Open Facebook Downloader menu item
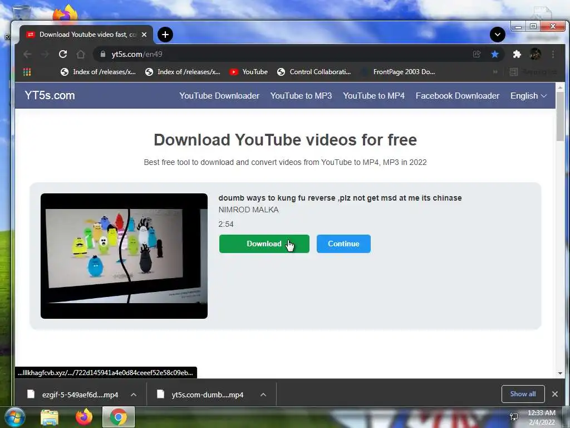570x428 pixels. (458, 96)
